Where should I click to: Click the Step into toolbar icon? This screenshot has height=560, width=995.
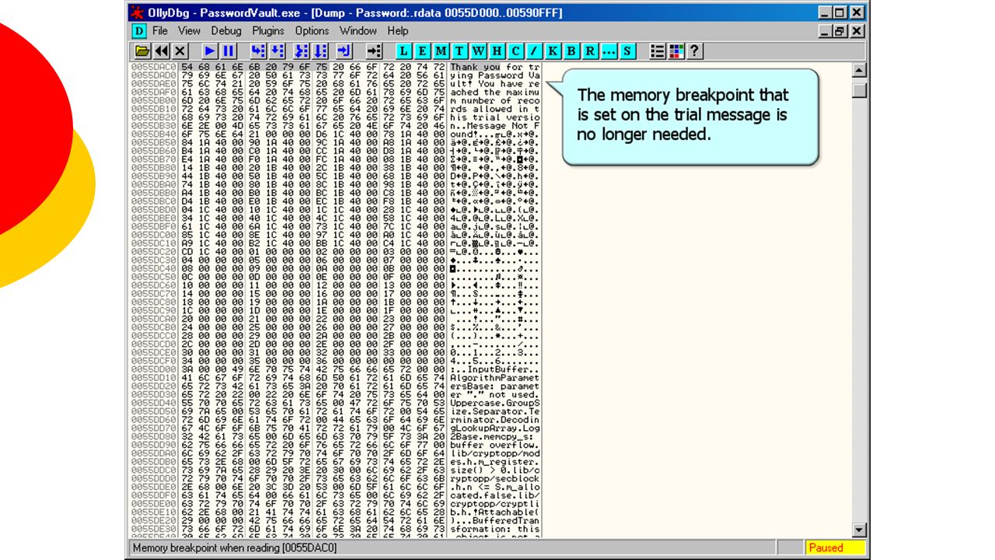(x=259, y=51)
